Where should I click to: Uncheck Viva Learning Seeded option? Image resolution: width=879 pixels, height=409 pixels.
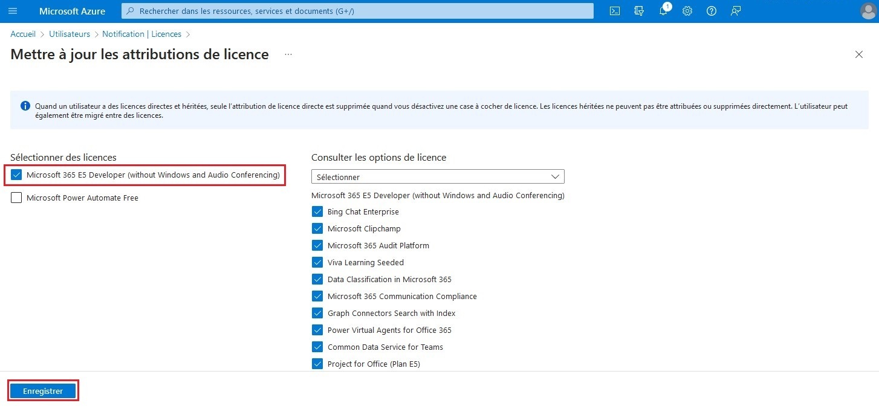click(317, 263)
